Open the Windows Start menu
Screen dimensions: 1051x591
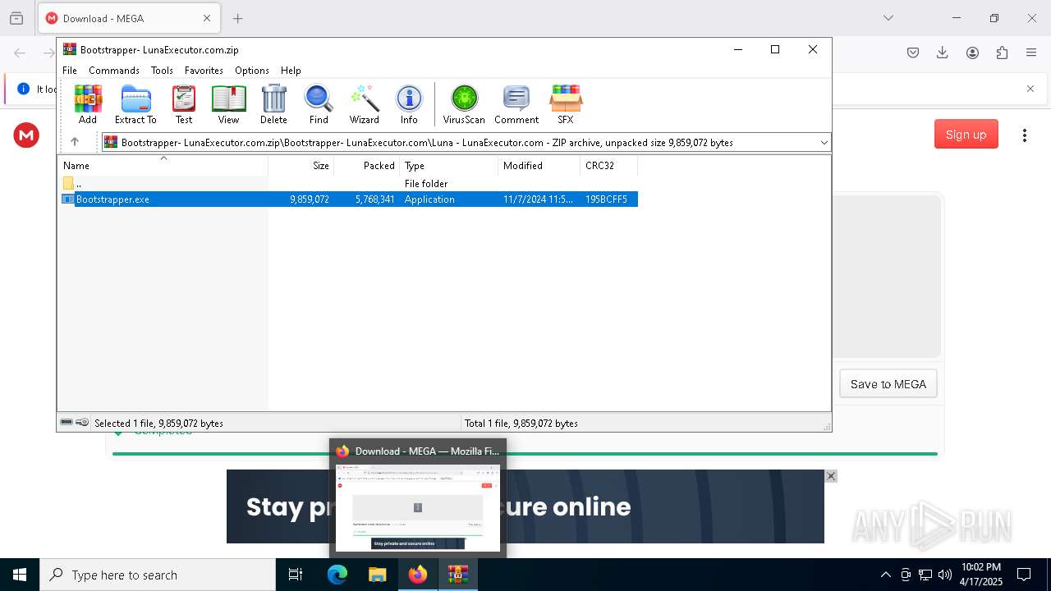[20, 575]
